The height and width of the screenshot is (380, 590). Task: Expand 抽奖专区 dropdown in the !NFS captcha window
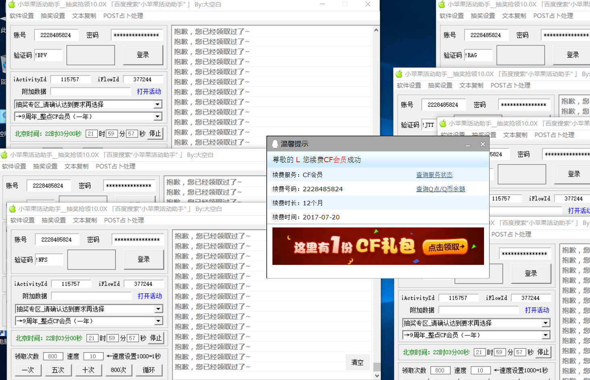[159, 309]
